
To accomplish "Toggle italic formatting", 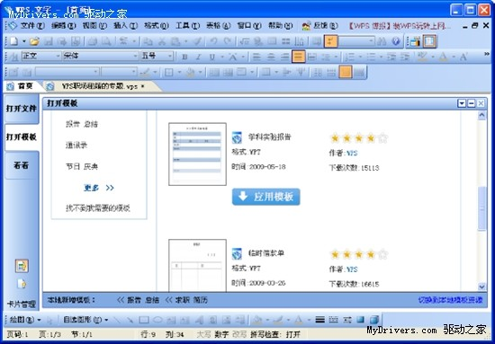I will [198, 57].
